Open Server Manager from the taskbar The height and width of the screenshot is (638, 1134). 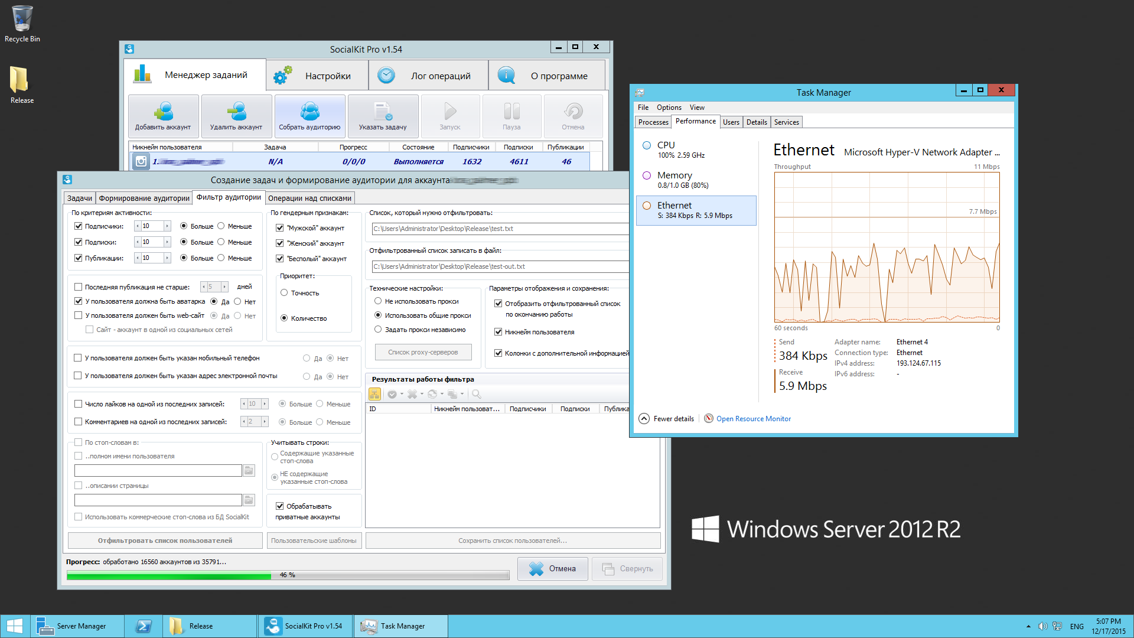pos(77,626)
